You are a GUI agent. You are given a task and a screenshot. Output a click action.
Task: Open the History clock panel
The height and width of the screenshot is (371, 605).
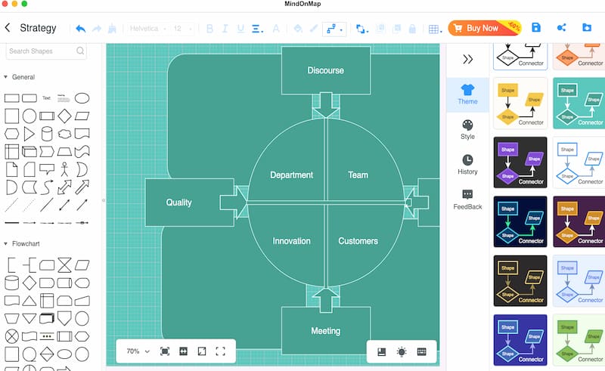pyautogui.click(x=467, y=165)
